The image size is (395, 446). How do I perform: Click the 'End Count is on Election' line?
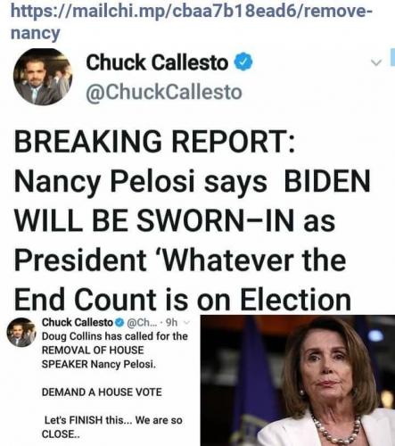(183, 299)
